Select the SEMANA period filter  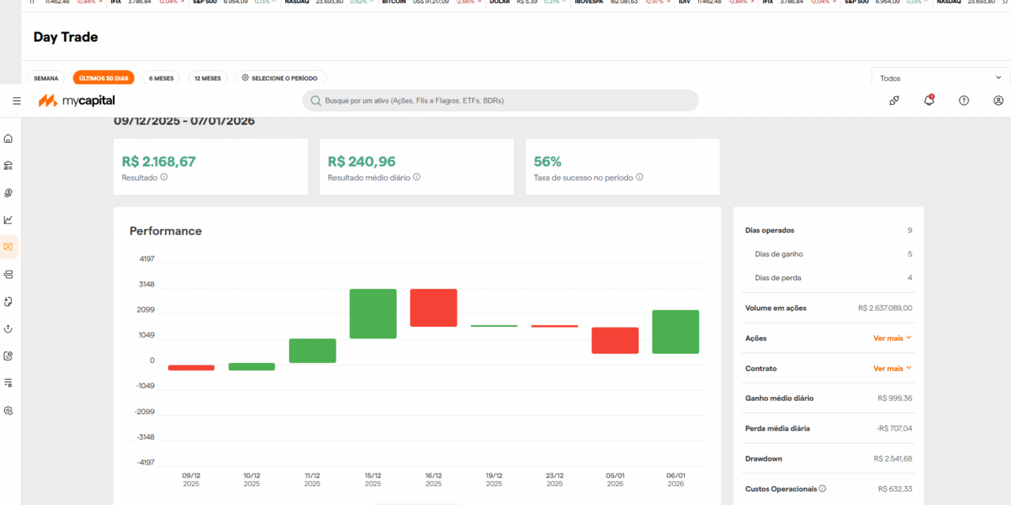coord(46,77)
